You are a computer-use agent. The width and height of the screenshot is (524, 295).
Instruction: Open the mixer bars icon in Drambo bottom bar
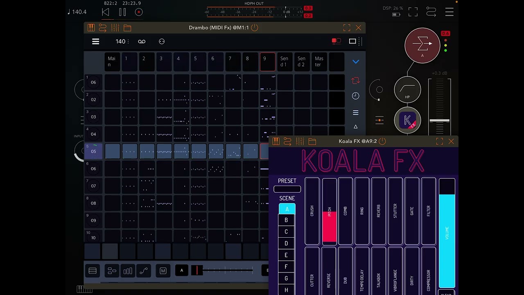point(128,271)
